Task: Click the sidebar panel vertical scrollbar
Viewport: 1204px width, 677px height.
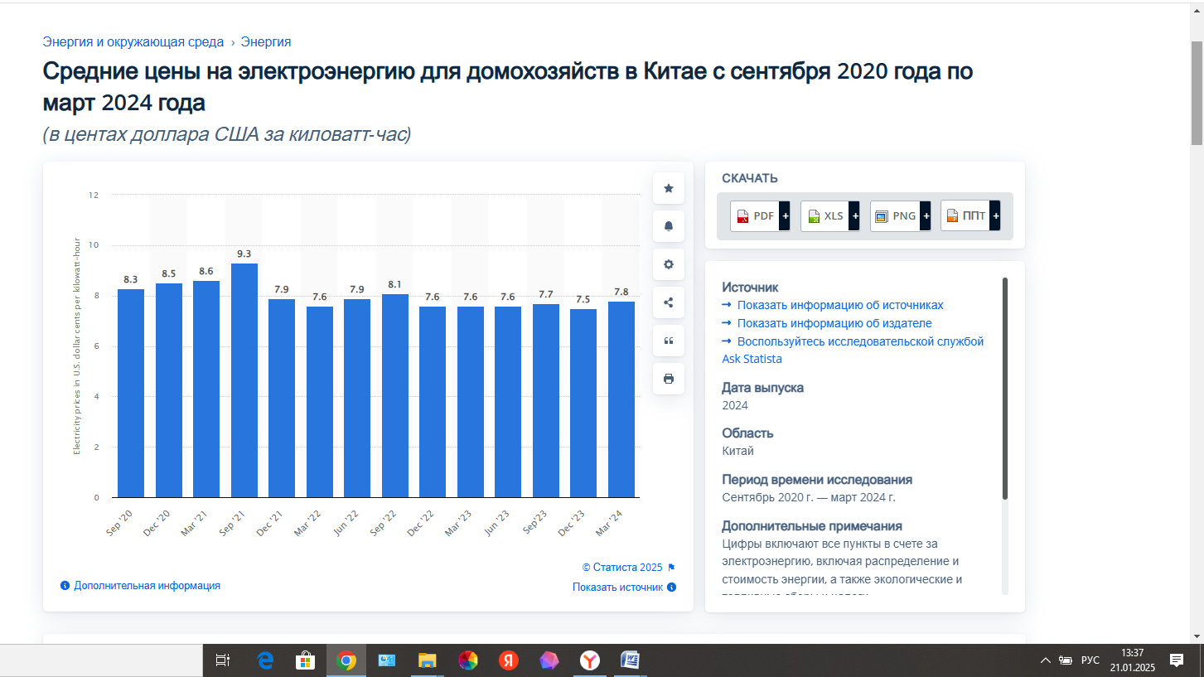Action: 1005,389
